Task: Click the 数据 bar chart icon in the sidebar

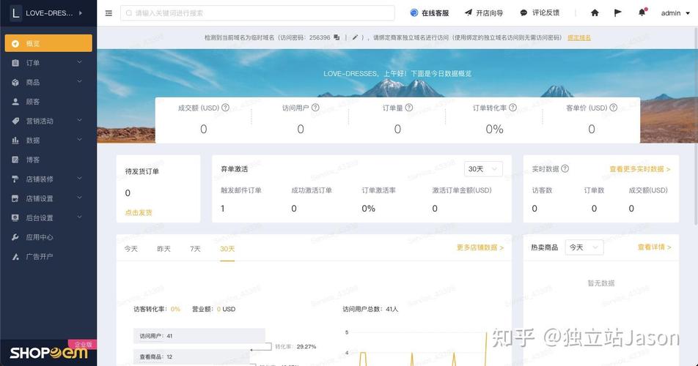Action: click(15, 141)
